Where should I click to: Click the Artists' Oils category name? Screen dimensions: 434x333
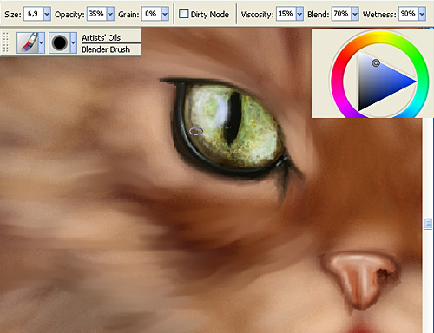(x=101, y=37)
